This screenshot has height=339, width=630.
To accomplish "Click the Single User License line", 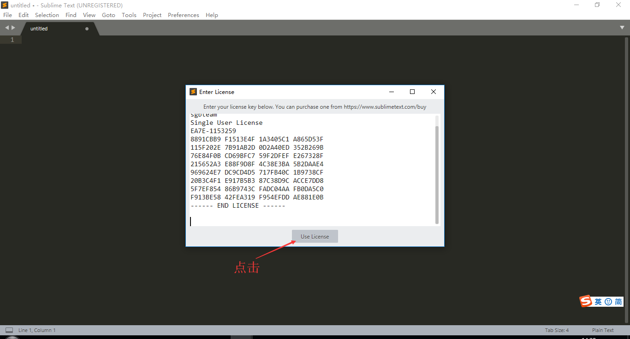I will 226,123.
